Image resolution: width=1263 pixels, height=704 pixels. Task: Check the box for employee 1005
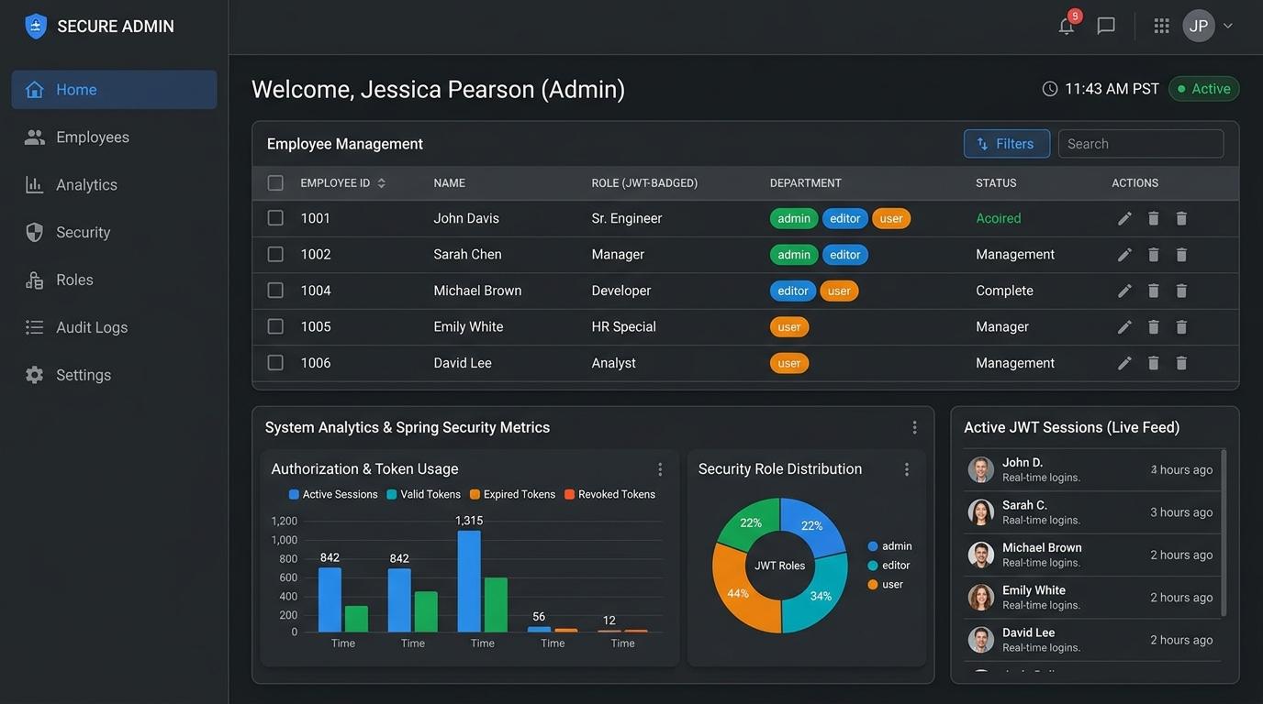coord(275,327)
